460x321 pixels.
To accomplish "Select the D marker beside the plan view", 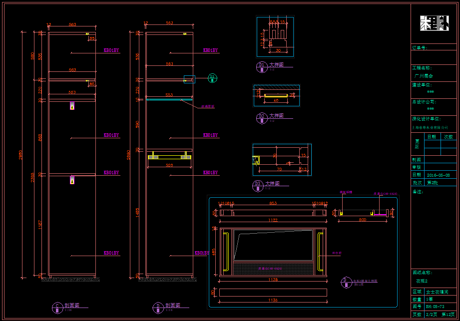I will click(345, 282).
